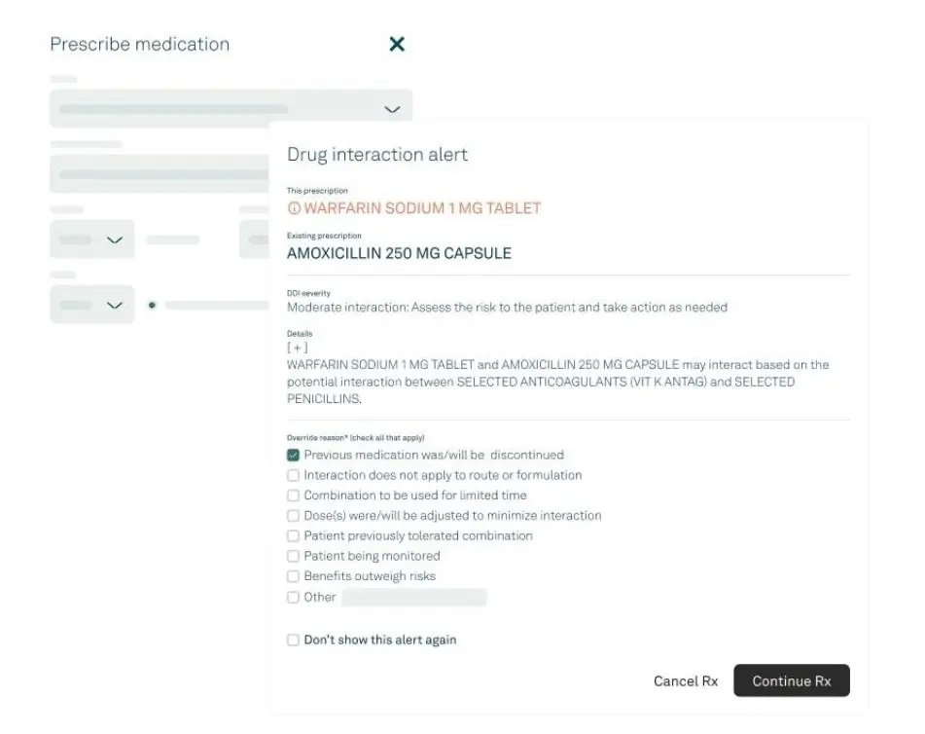Click the Continue Rx button
Viewport: 925px width, 734px height.
pos(791,680)
